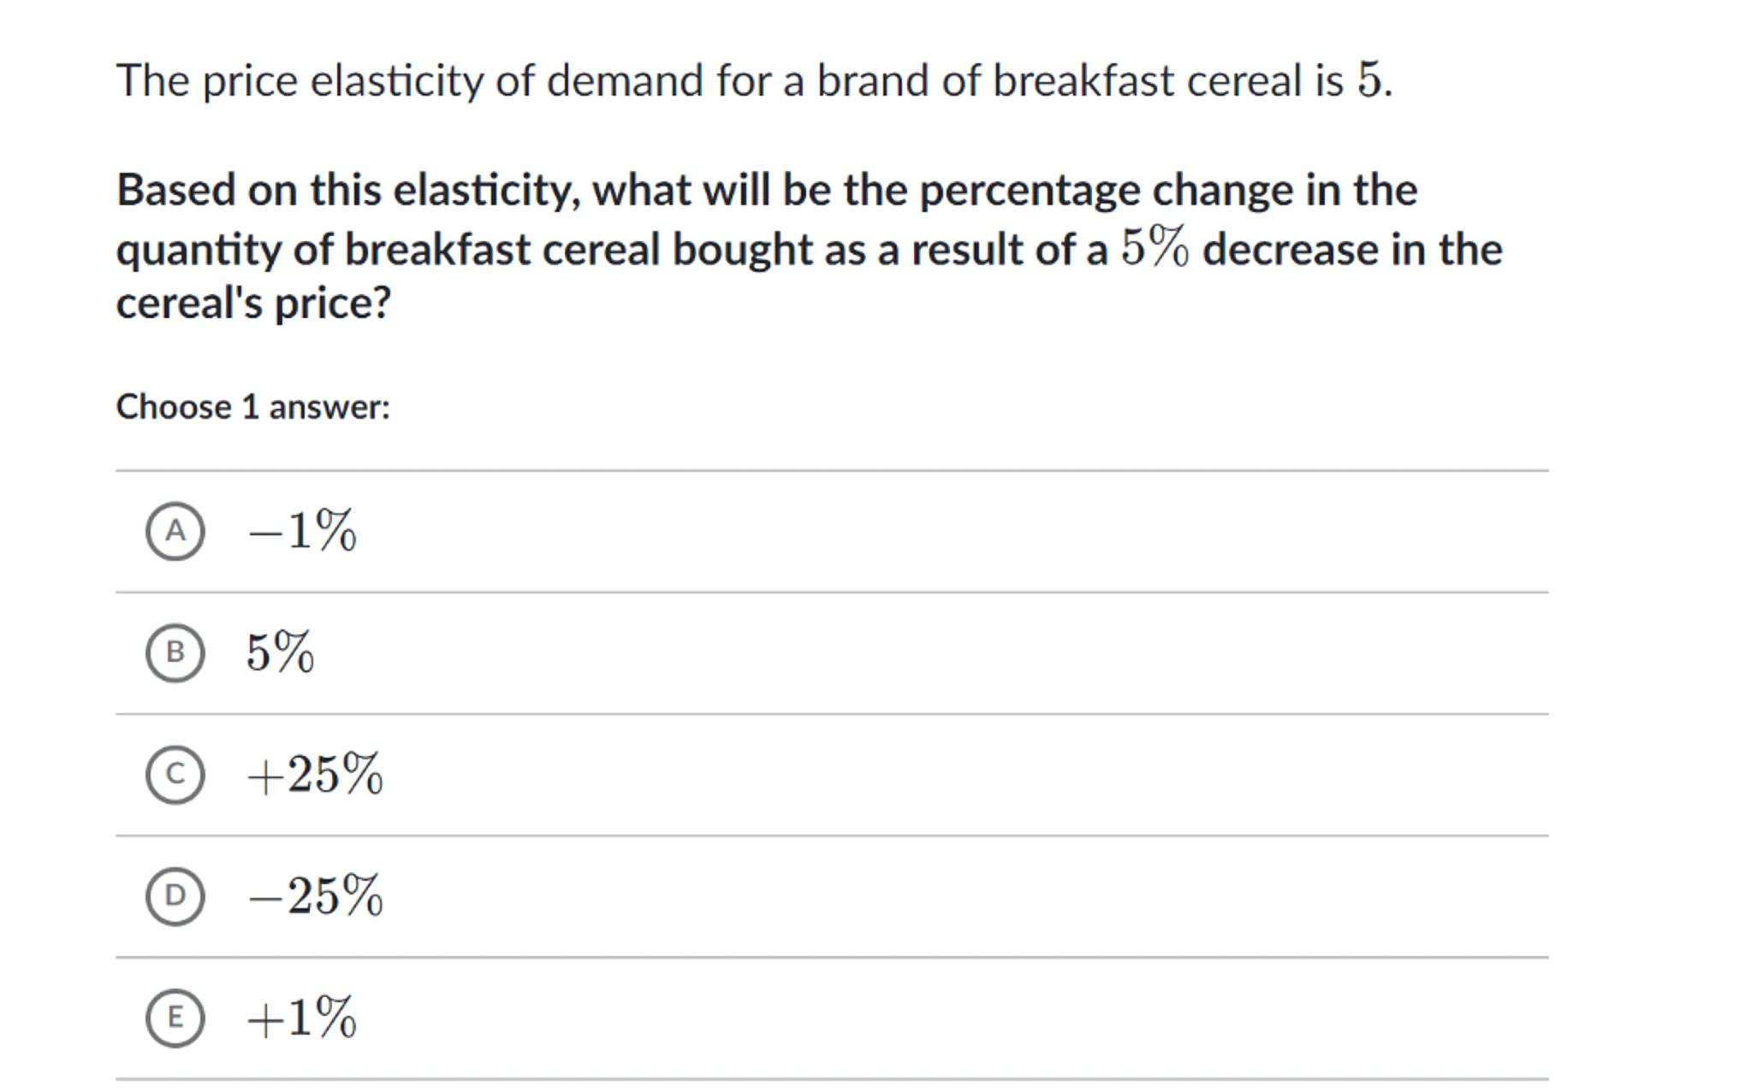Click the "−1%" answer text
This screenshot has width=1751, height=1092.
(x=301, y=531)
